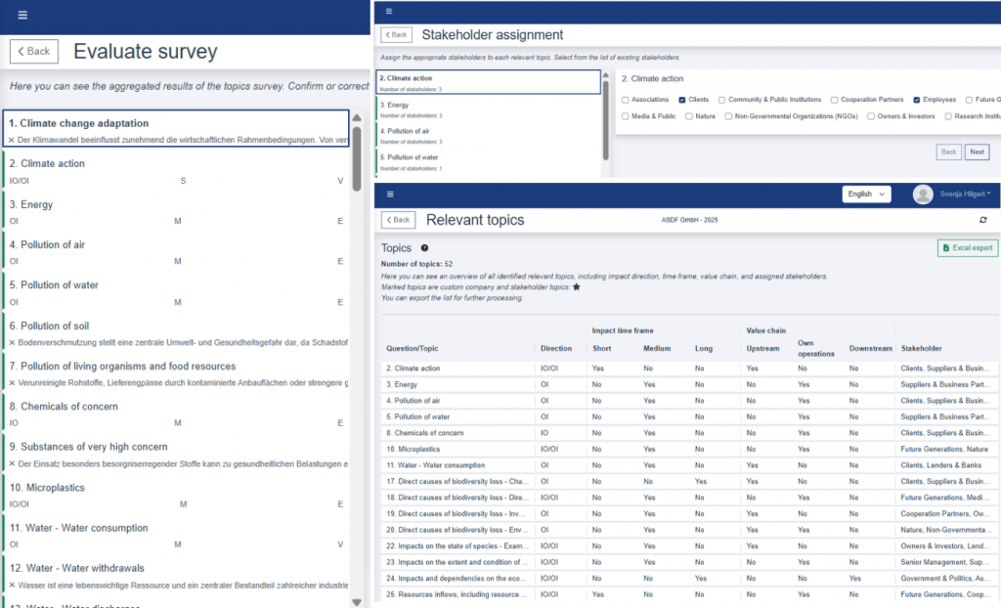Check the Associations stakeholder checkbox
The height and width of the screenshot is (608, 1001).
(x=626, y=100)
